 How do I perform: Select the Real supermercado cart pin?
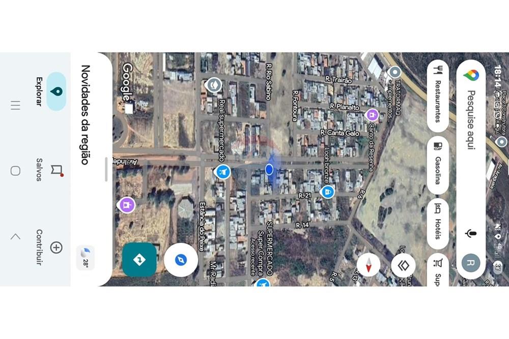point(223,172)
